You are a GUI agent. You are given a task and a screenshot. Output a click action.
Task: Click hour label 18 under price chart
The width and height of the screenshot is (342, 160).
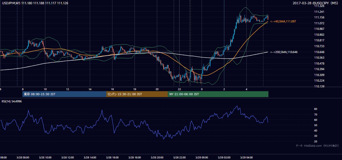[x=135, y=89]
